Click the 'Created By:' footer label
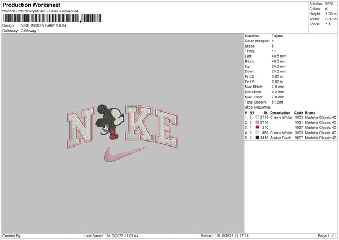The image size is (339, 240). [12, 236]
